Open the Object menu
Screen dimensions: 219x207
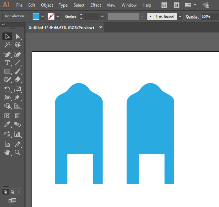click(47, 5)
